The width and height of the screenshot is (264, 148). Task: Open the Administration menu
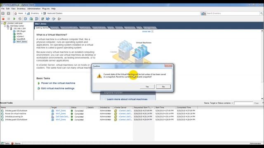coord(34,9)
